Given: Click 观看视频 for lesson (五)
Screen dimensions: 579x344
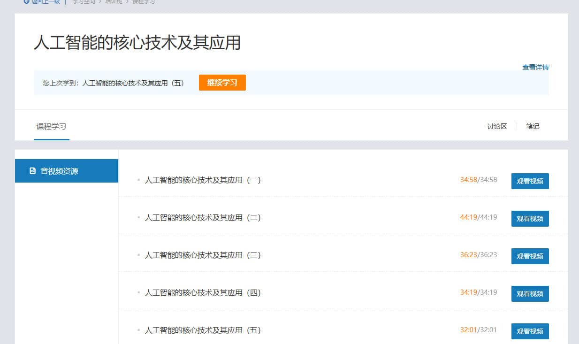Looking at the screenshot, I should 530,331.
